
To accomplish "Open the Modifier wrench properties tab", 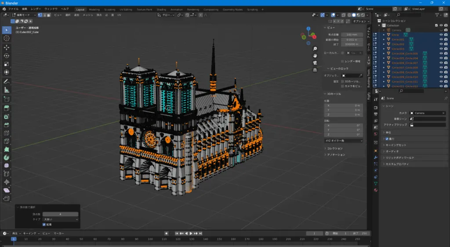I will point(376,158).
